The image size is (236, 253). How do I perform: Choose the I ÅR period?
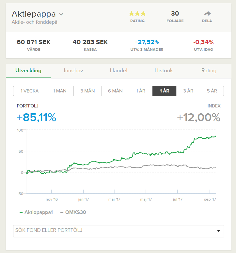(x=141, y=91)
